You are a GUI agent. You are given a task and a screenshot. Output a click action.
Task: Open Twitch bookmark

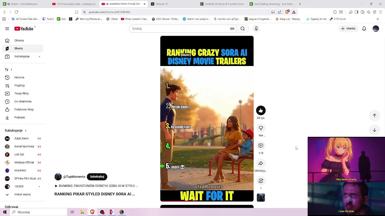(x=48, y=19)
